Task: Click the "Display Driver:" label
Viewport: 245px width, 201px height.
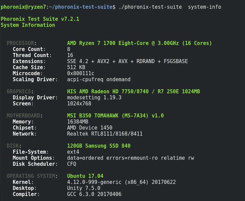Action: click(x=35, y=98)
